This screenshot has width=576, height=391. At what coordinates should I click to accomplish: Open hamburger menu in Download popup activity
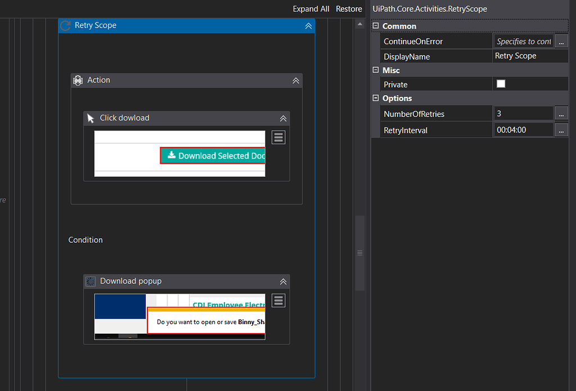pos(278,300)
